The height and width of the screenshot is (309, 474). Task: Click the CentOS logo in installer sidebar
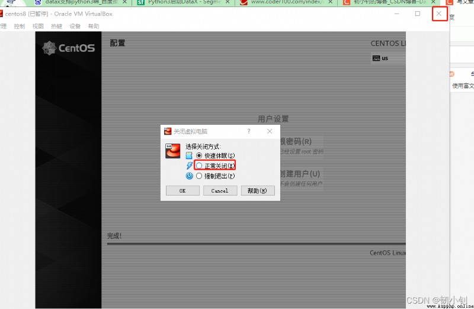(69, 48)
